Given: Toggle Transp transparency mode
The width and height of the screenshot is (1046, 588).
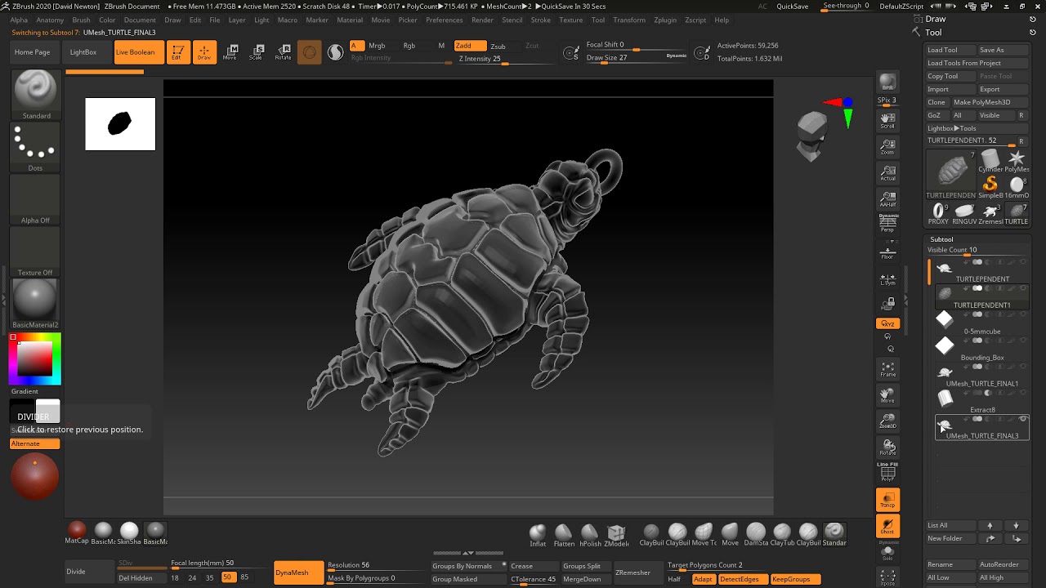Looking at the screenshot, I should point(887,500).
